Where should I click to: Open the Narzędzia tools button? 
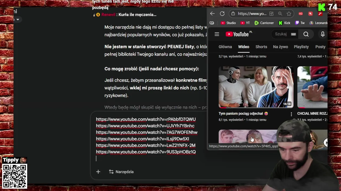(121, 172)
